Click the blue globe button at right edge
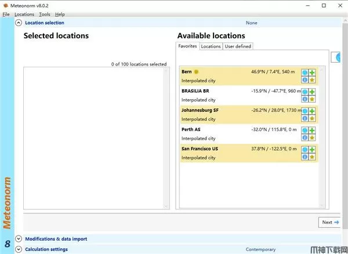Image resolution: width=348 pixels, height=254 pixels. [337, 57]
